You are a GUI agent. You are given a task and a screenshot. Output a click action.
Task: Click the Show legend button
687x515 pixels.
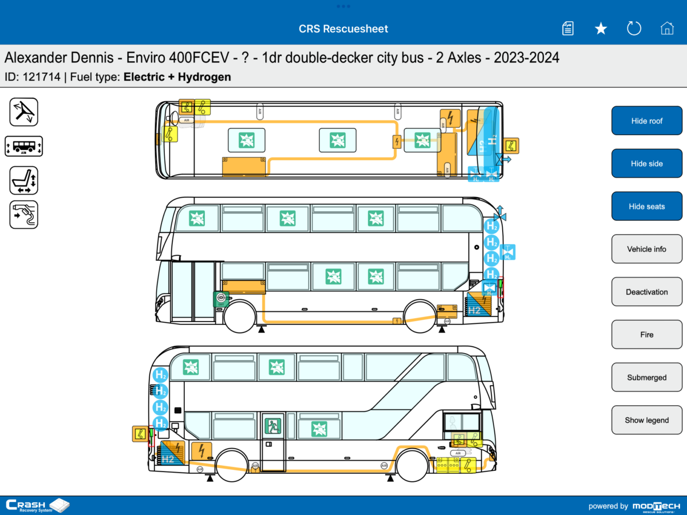coord(647,420)
